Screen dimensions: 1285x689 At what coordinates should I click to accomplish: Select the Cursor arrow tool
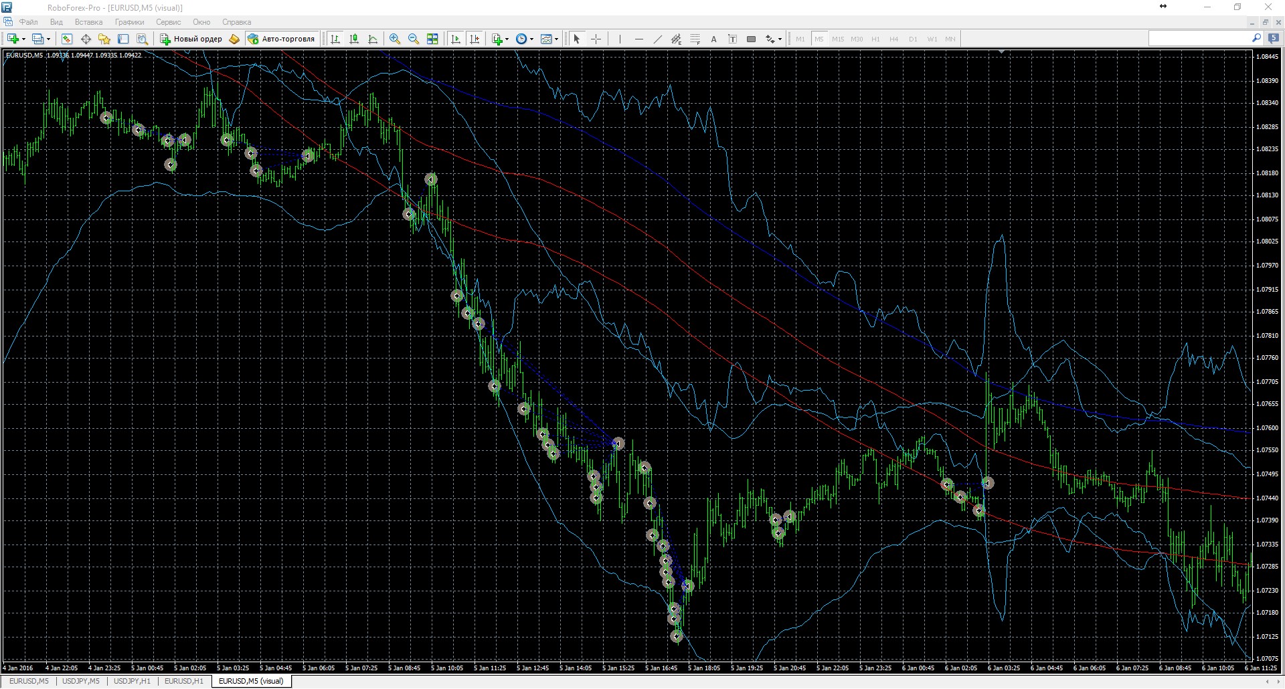pos(577,39)
